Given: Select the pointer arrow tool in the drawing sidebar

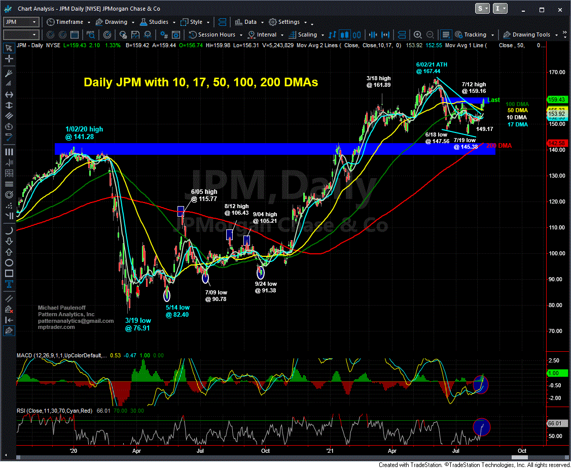Looking at the screenshot, I should [x=9, y=48].
